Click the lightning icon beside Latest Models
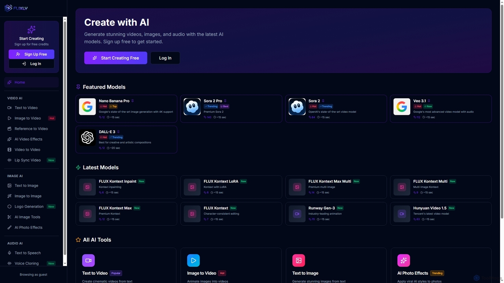Image resolution: width=504 pixels, height=283 pixels. click(78, 167)
